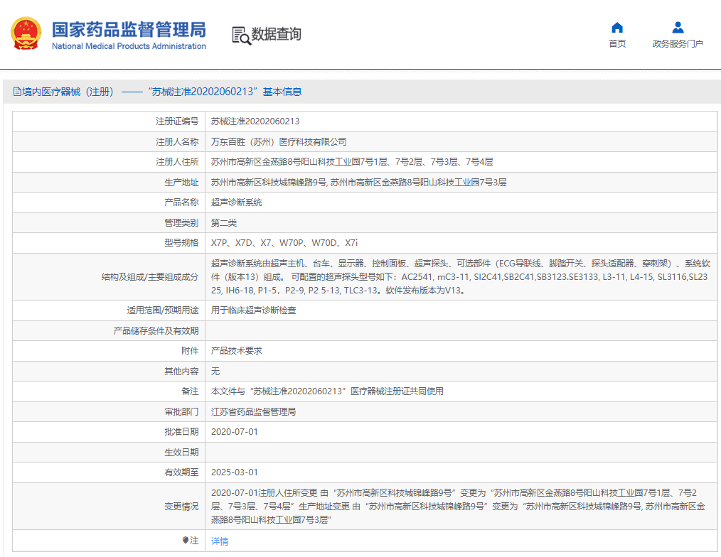Click the lightbulb icon beside 注
Screen dimensions: 721x557
186,541
